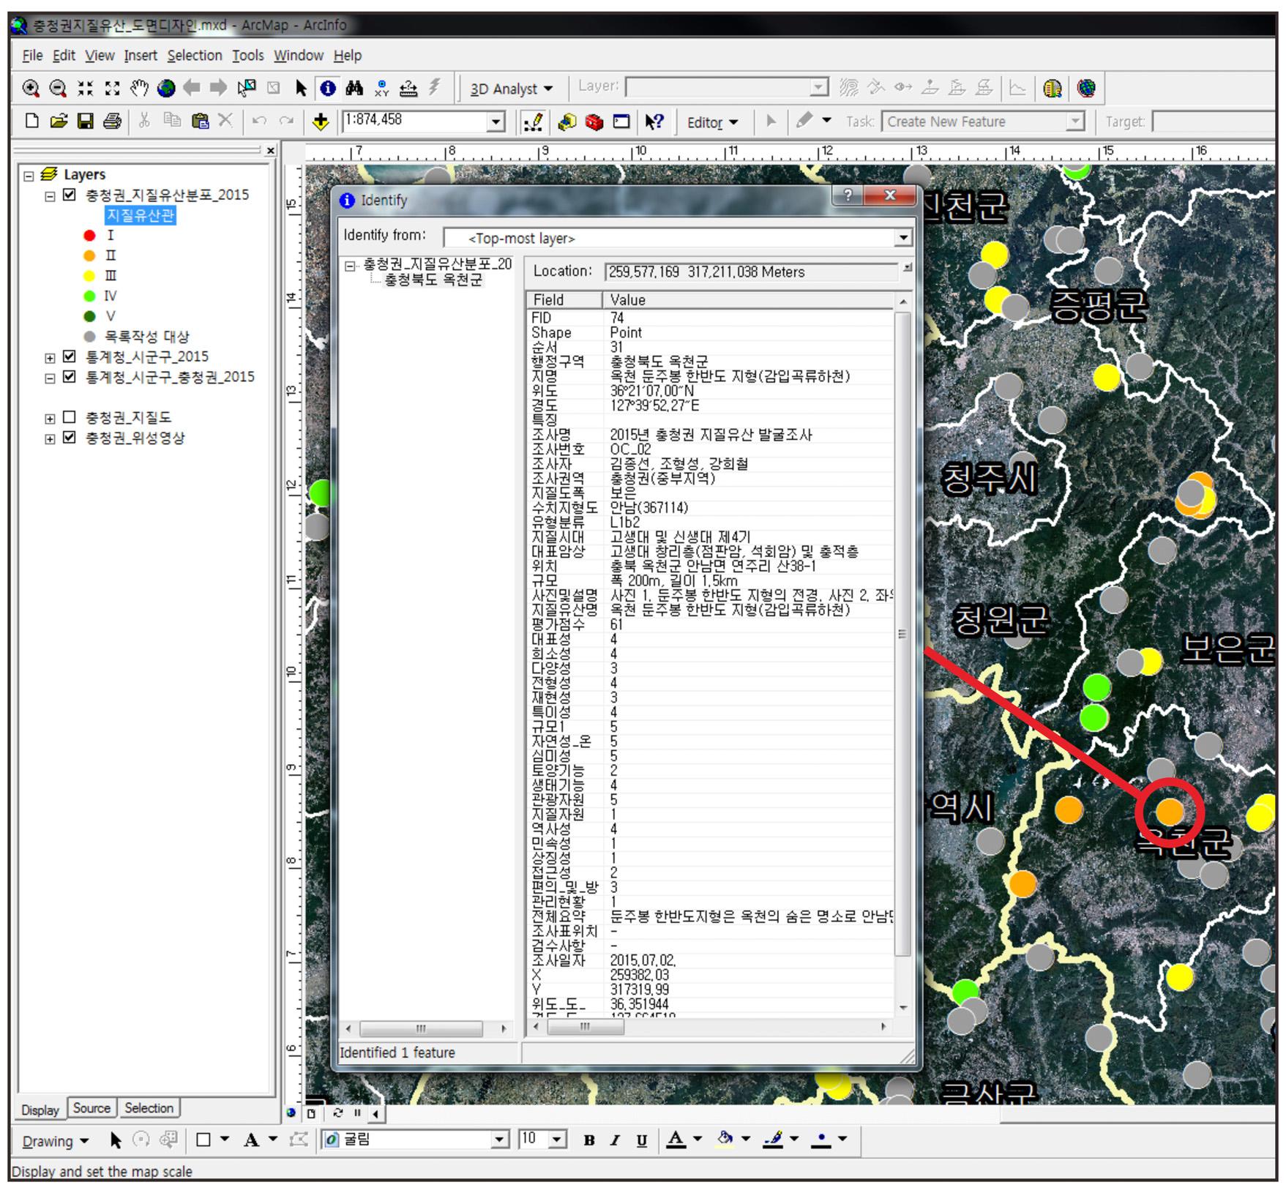
Task: Click the Fixed Zoom Out icon
Action: [112, 89]
